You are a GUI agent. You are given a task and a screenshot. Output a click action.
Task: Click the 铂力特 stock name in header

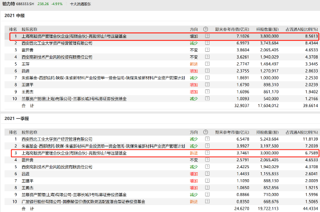coord(9,3)
